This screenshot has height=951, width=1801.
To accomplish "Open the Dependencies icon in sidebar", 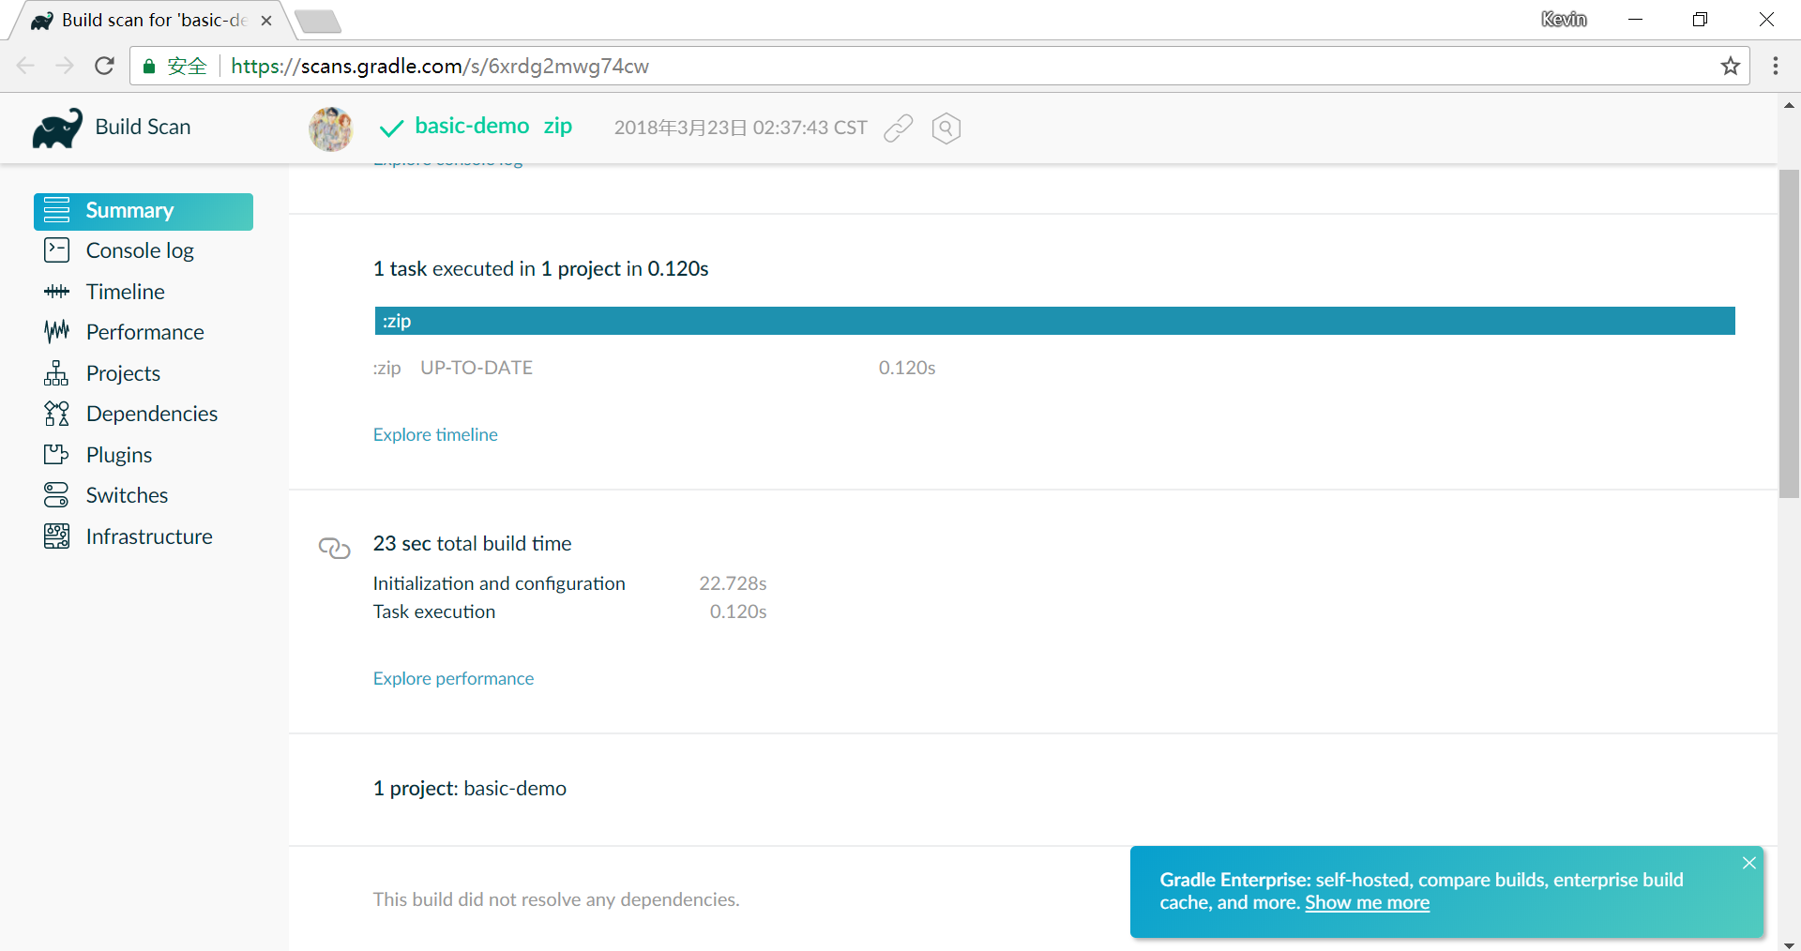I will [x=56, y=414].
